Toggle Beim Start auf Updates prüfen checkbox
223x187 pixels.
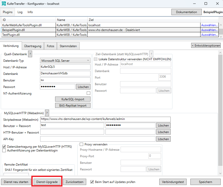pos(92,182)
